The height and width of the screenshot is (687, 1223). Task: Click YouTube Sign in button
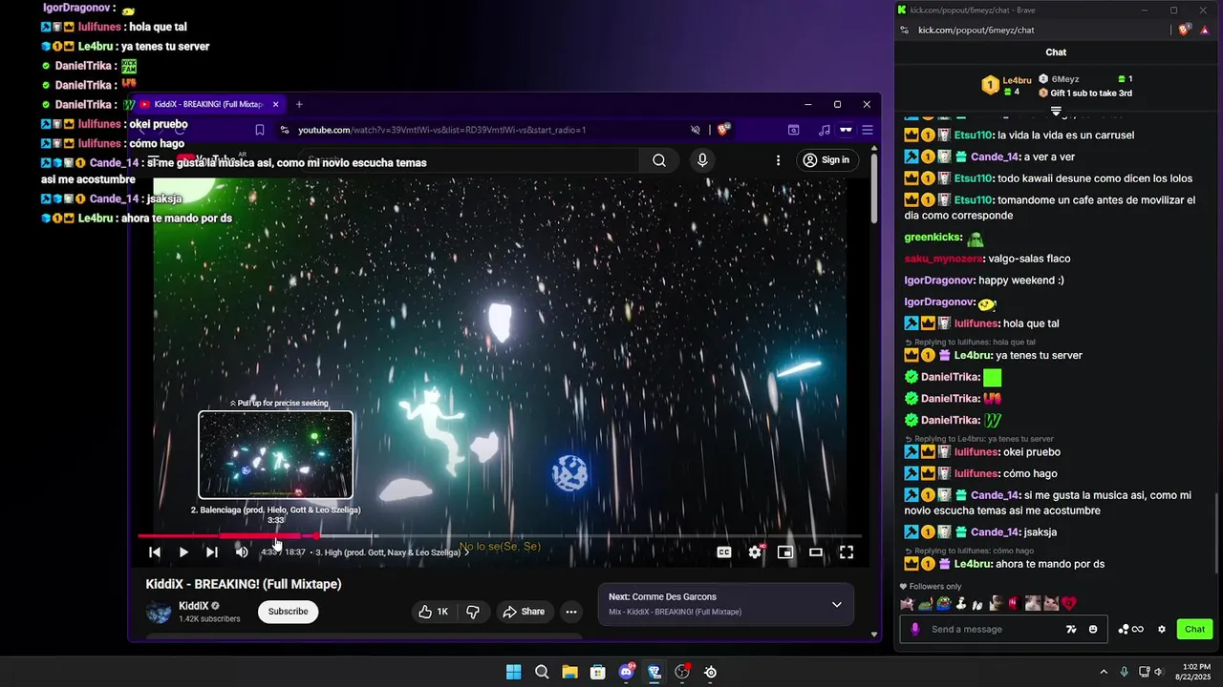click(x=826, y=160)
